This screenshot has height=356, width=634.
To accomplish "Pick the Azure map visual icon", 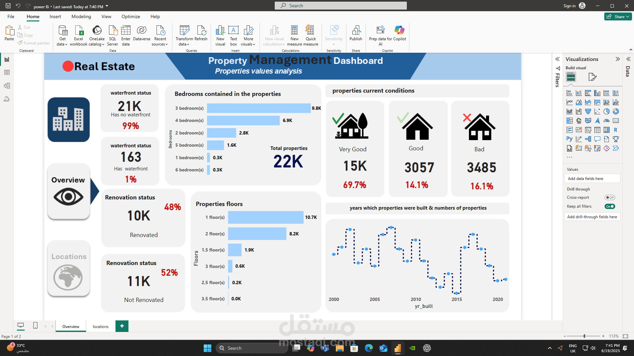I will click(x=597, y=121).
